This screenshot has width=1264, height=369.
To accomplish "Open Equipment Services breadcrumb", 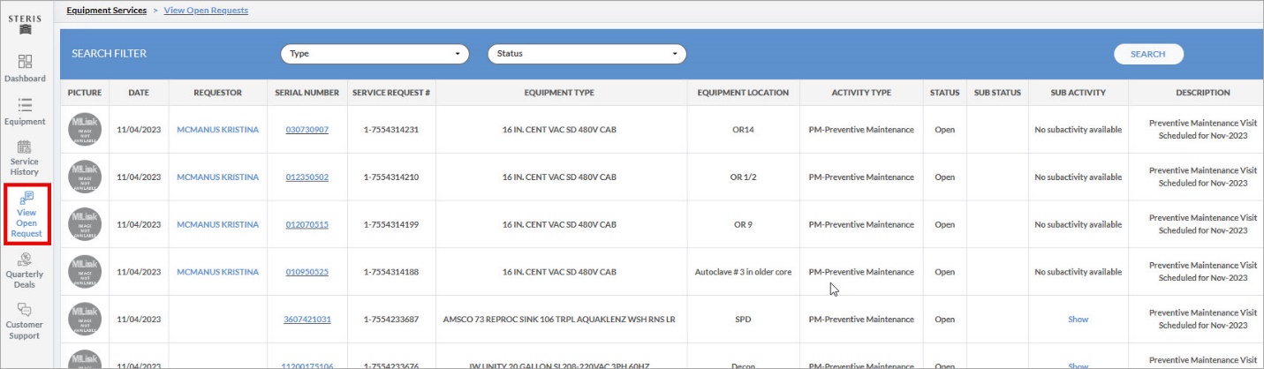I will tap(107, 11).
